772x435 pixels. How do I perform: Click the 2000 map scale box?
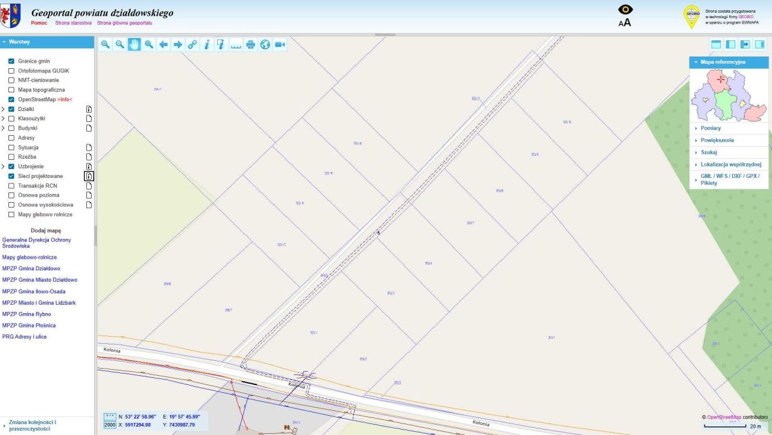[110, 425]
